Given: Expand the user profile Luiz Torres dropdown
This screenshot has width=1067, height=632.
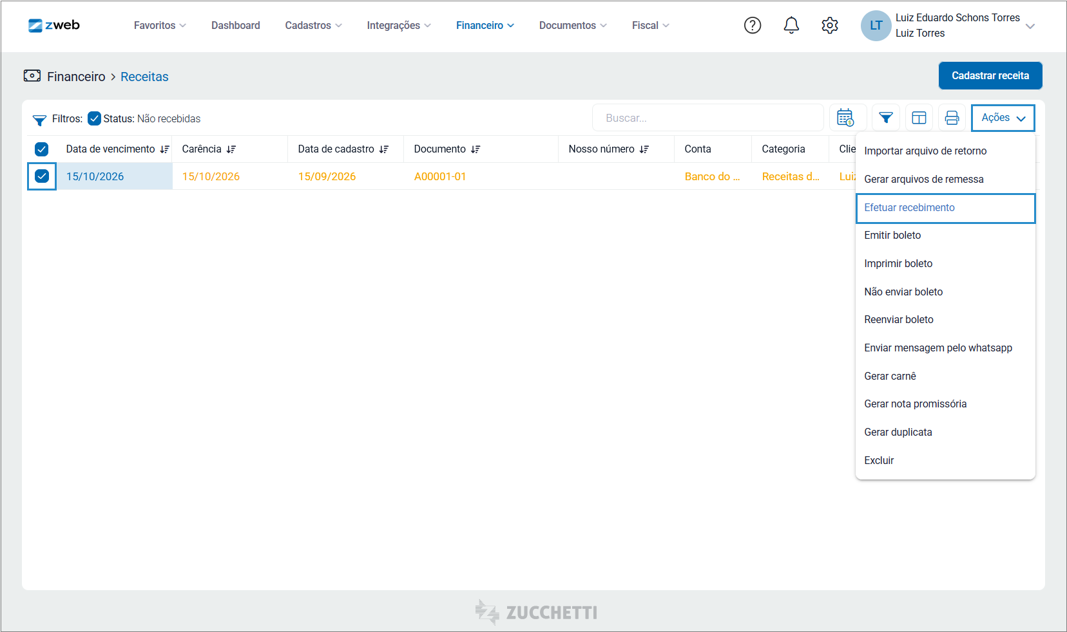Looking at the screenshot, I should tap(1030, 26).
